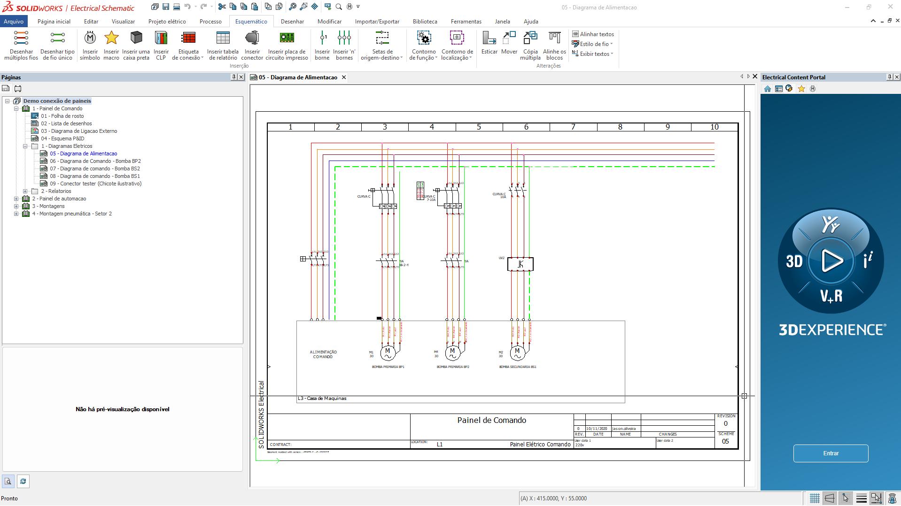This screenshot has height=506, width=901.
Task: Pin the Páginas panel
Action: (x=234, y=77)
